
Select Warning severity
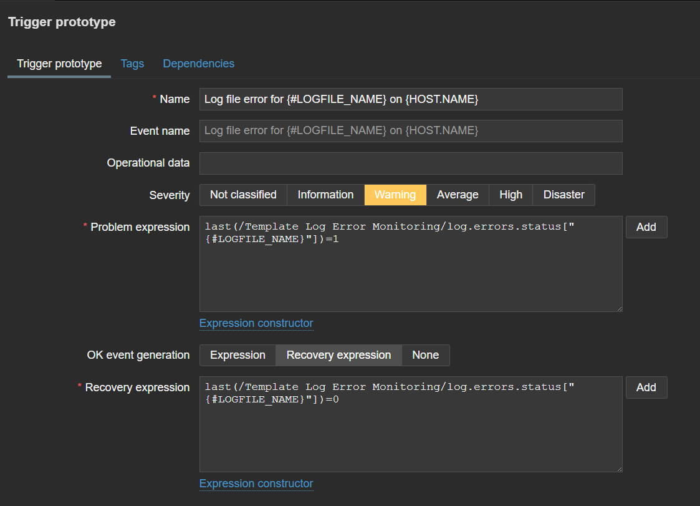click(395, 195)
